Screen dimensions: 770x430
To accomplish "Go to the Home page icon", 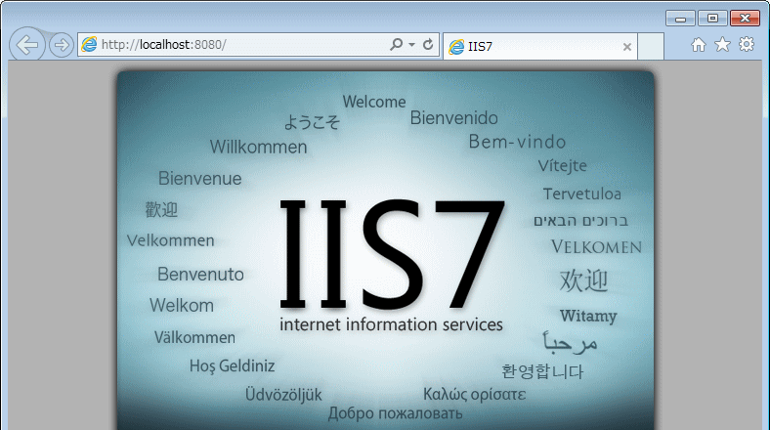I will [x=699, y=45].
